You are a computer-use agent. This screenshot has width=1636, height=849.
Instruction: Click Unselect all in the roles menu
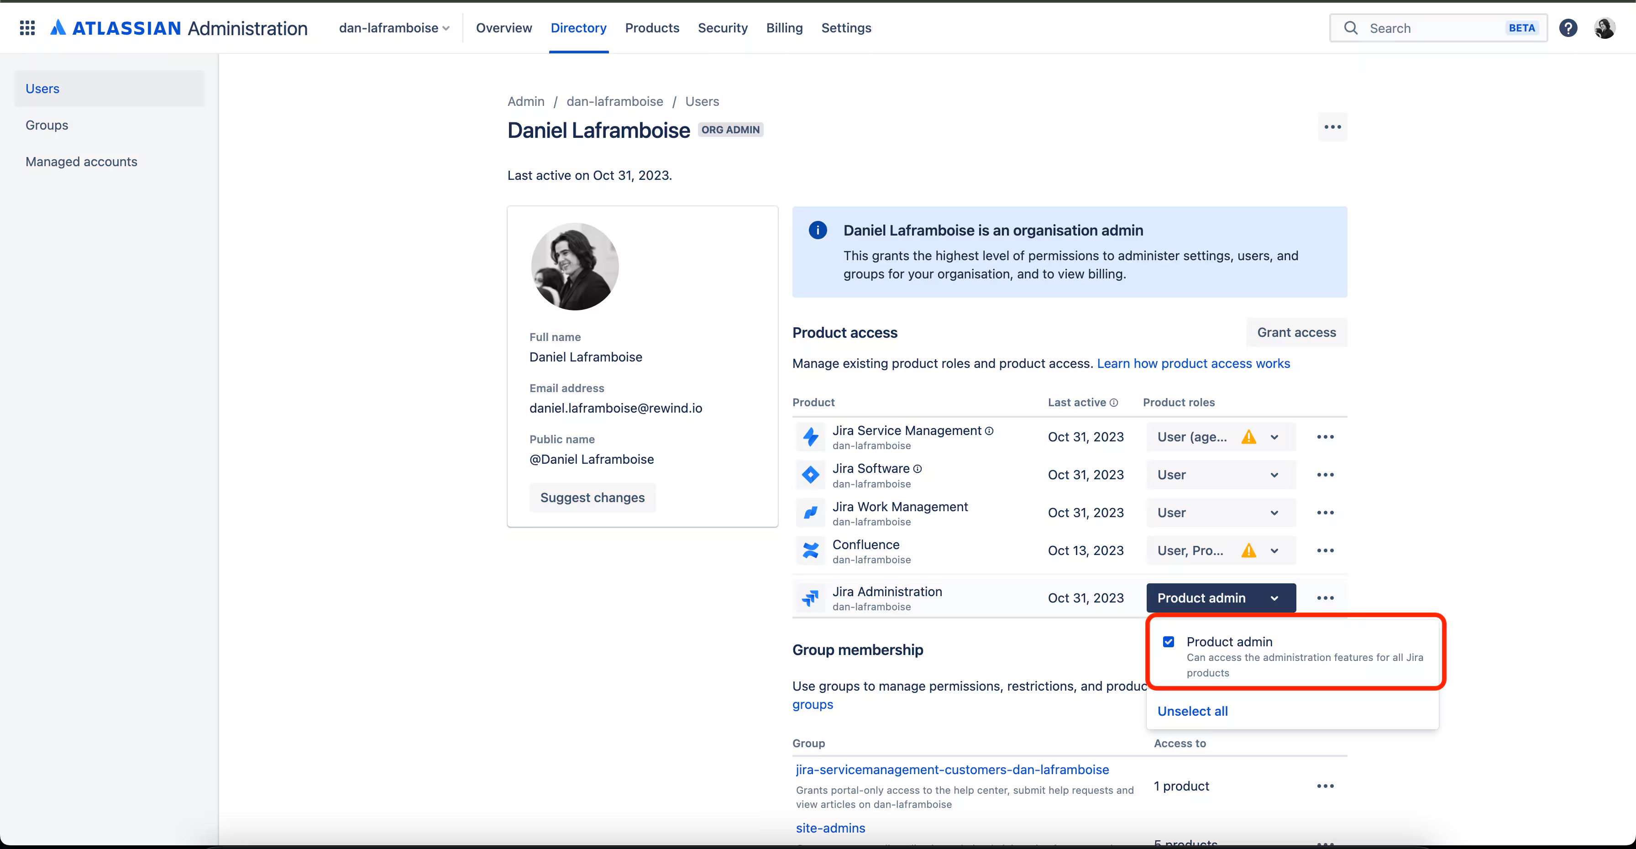coord(1192,711)
